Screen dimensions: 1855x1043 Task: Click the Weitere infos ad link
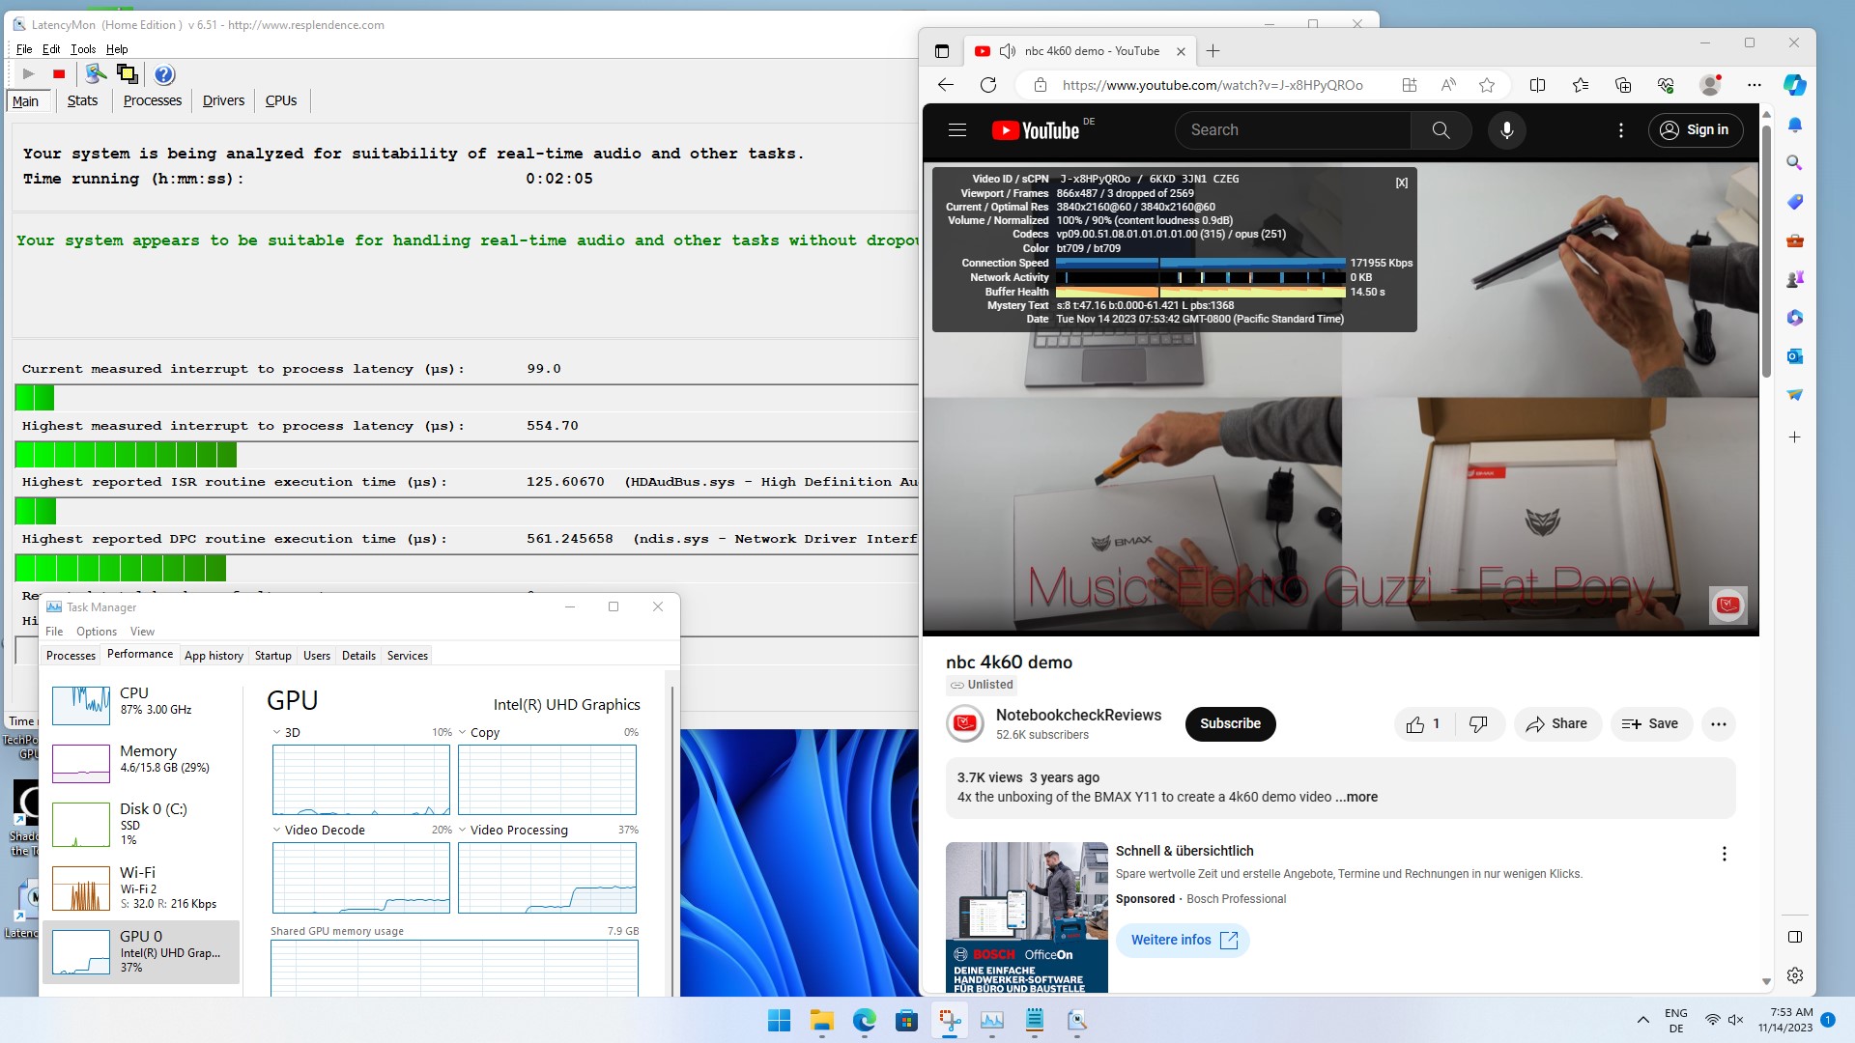pos(1183,941)
